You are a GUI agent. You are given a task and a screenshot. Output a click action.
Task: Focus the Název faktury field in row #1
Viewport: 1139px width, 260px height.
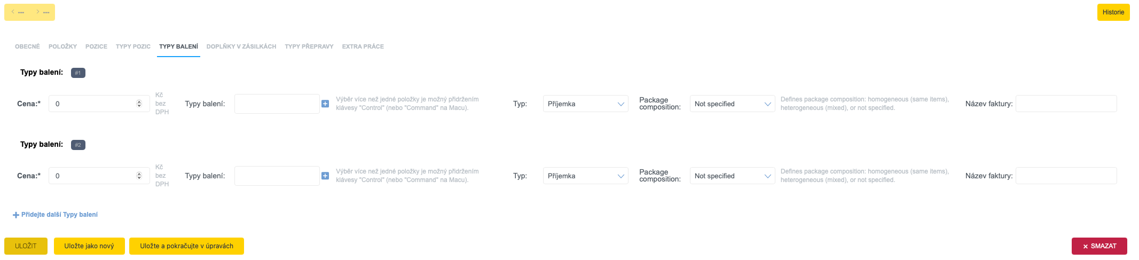(x=1066, y=104)
